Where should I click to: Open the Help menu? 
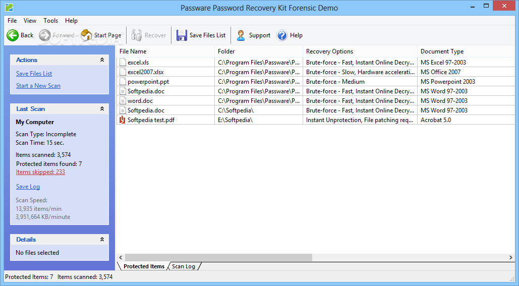[71, 21]
